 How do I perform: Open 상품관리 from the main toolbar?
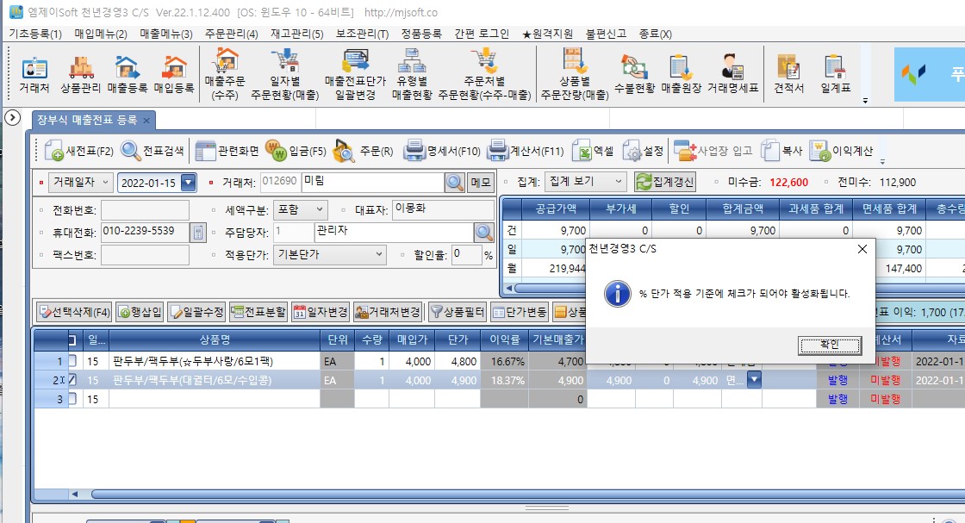click(81, 75)
